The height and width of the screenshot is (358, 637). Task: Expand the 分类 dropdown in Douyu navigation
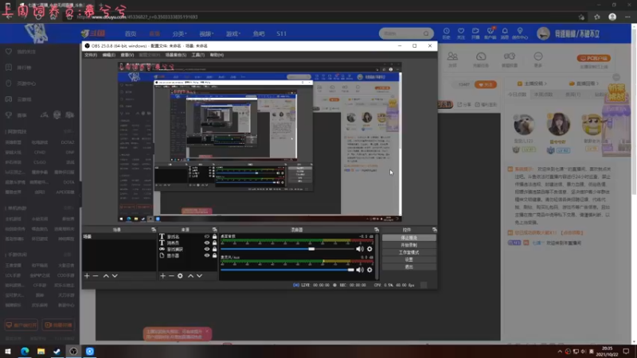(x=179, y=34)
